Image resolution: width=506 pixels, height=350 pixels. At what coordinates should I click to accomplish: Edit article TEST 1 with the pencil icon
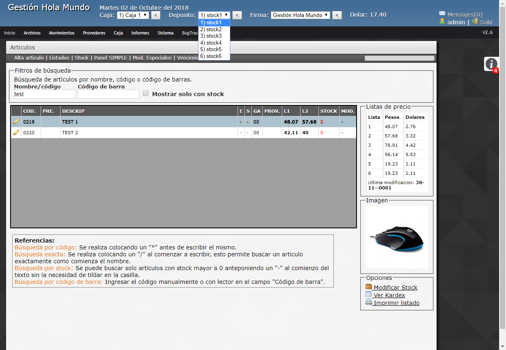[16, 121]
